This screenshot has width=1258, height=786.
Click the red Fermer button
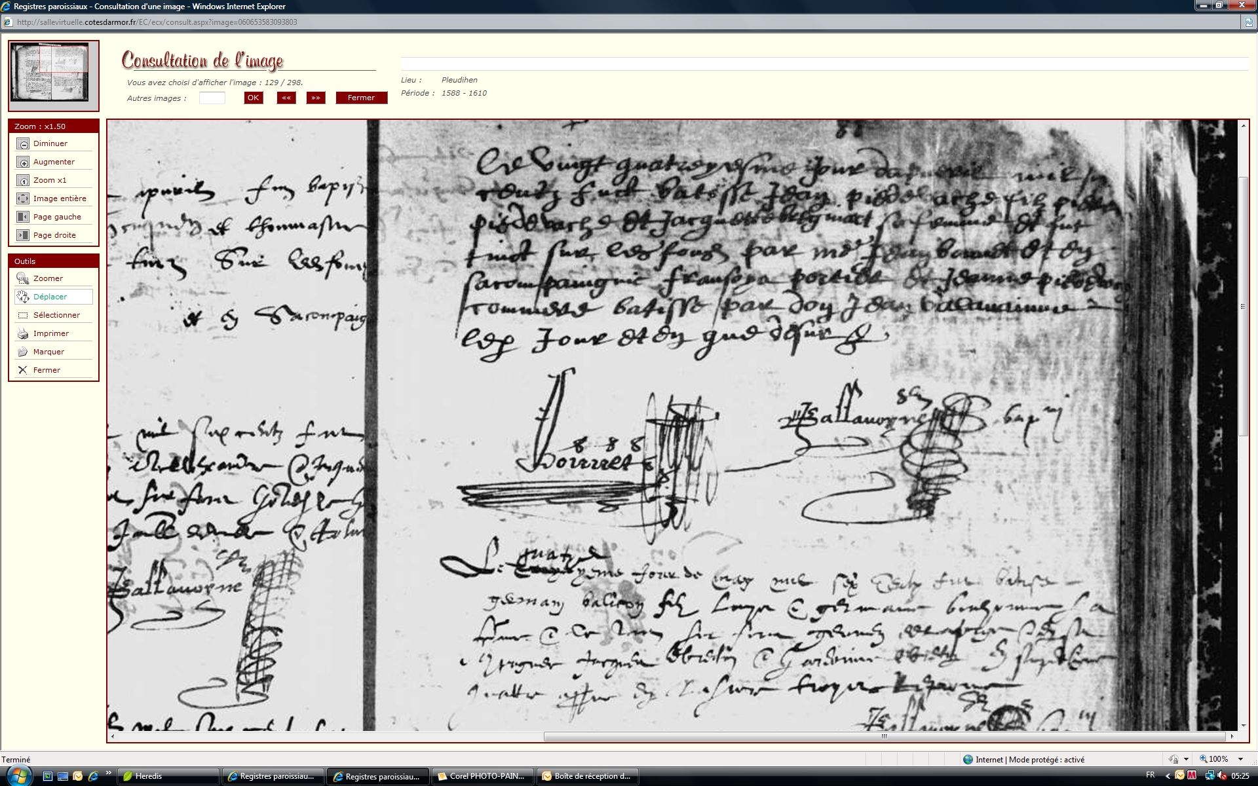[361, 98]
